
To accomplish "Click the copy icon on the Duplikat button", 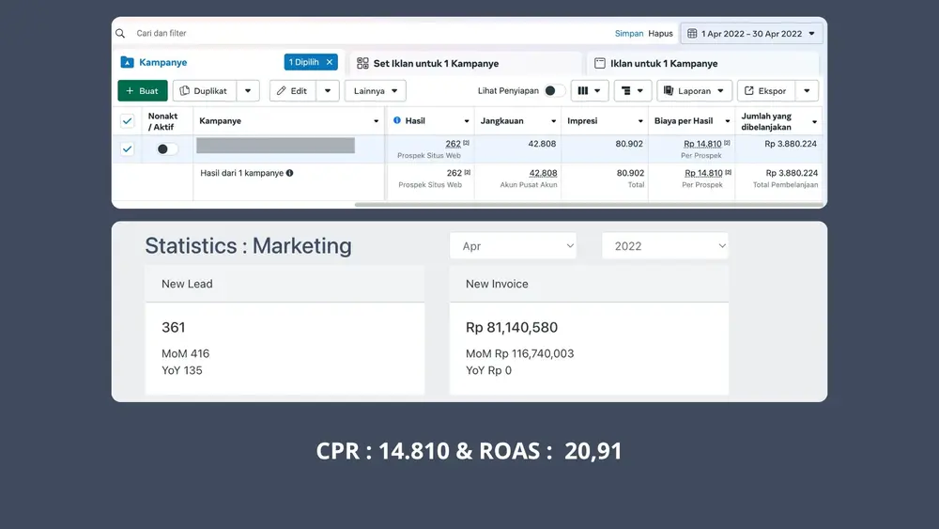I will (184, 91).
